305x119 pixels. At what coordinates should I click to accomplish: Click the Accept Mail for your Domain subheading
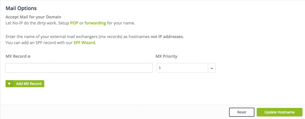coord(33,17)
